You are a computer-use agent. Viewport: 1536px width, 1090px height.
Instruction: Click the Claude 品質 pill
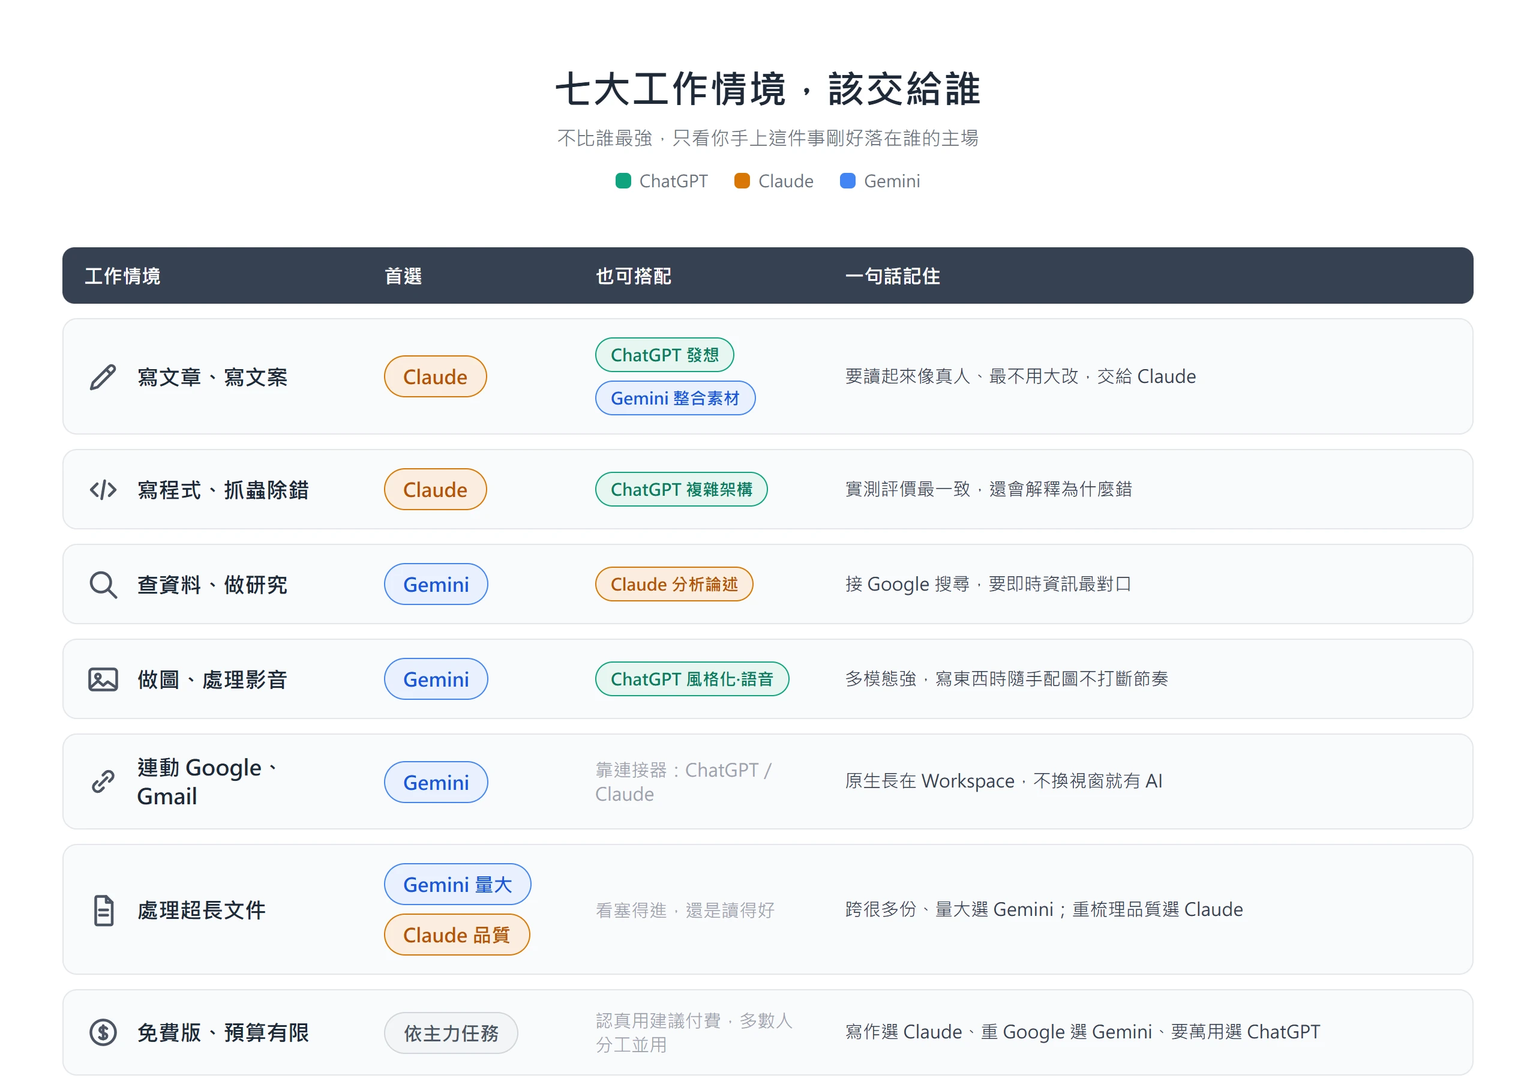point(457,935)
